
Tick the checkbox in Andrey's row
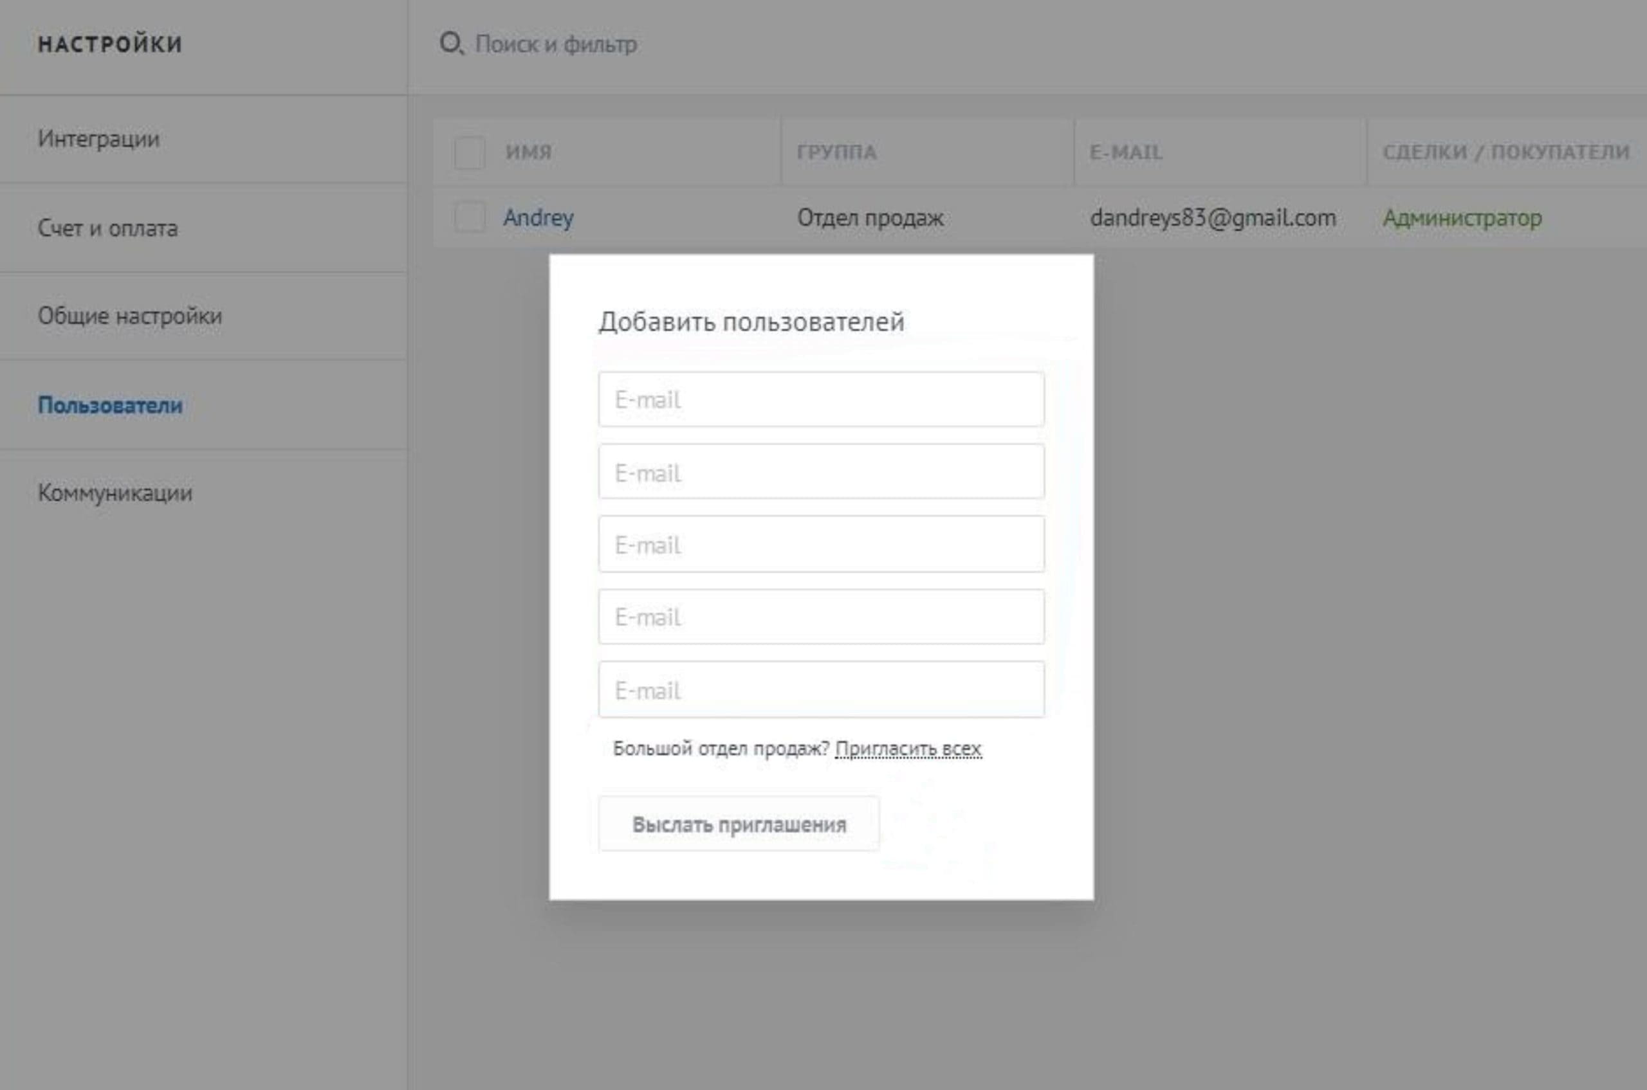[x=470, y=217]
